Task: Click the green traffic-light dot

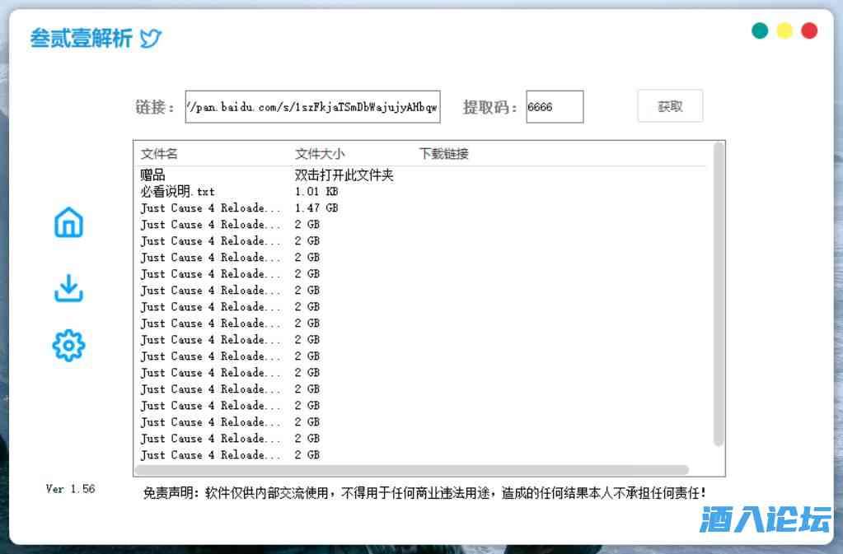Action: click(759, 29)
